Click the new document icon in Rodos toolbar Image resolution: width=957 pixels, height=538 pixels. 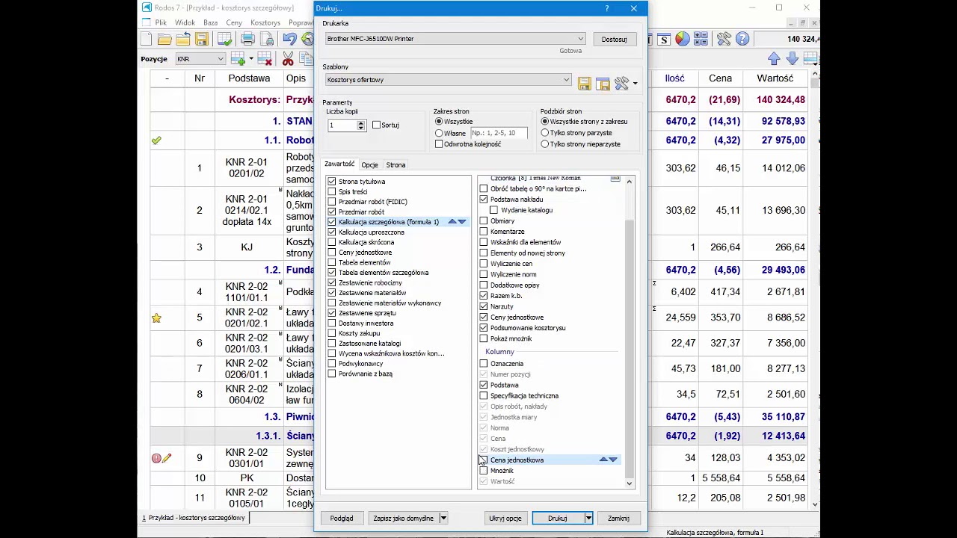click(x=147, y=39)
